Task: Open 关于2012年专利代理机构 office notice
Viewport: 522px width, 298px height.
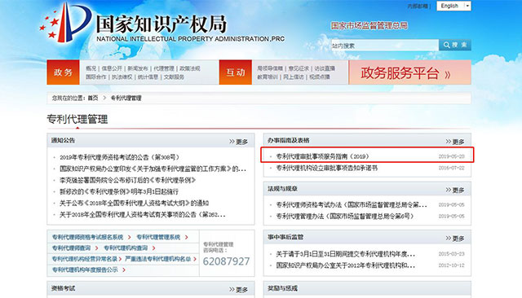Action: click(x=346, y=265)
